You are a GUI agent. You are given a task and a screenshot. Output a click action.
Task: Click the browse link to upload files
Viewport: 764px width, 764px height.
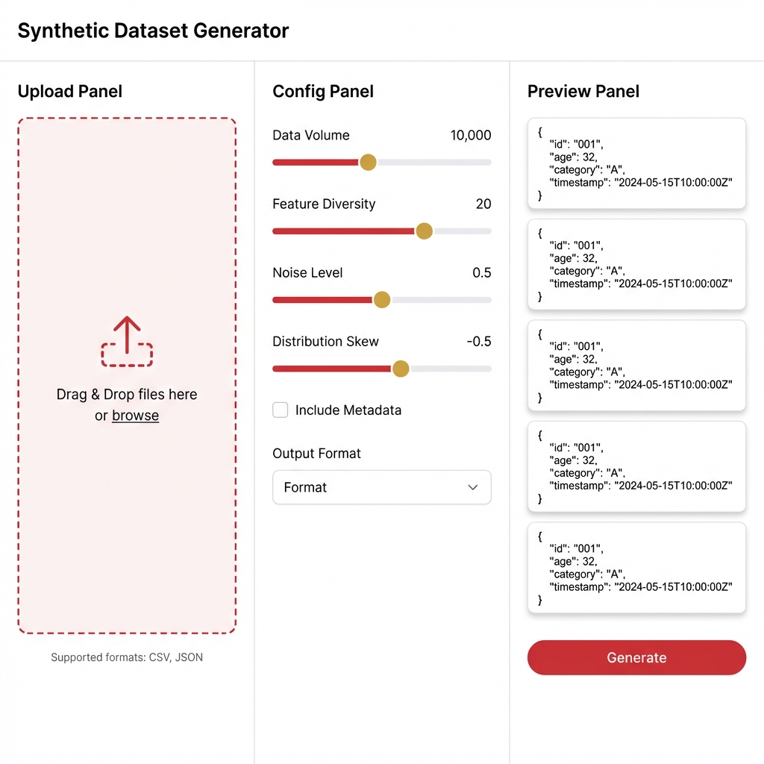pos(135,416)
